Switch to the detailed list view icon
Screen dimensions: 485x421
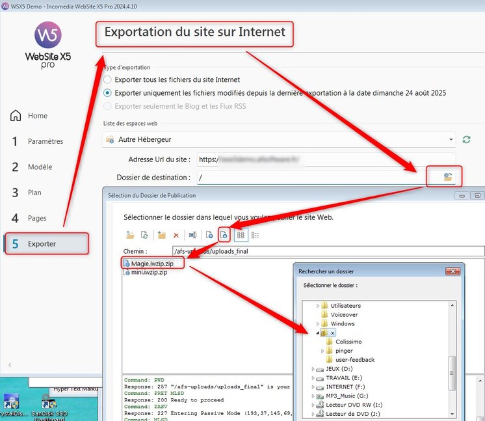255,235
